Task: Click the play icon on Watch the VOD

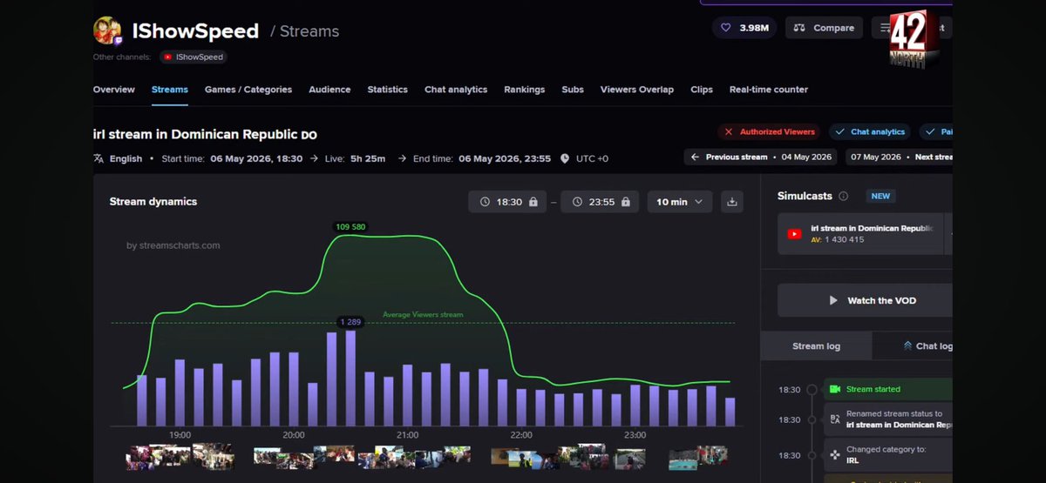Action: point(833,300)
